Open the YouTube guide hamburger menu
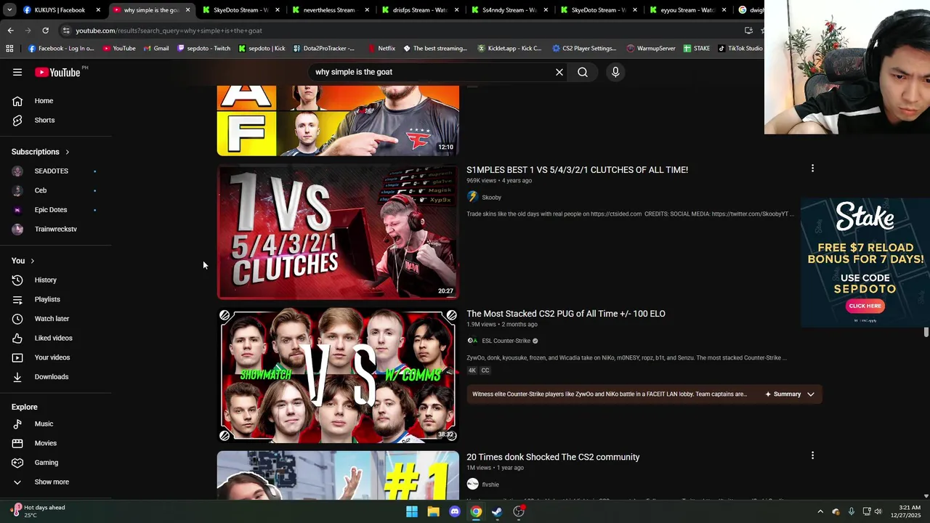The width and height of the screenshot is (930, 523). click(x=17, y=72)
